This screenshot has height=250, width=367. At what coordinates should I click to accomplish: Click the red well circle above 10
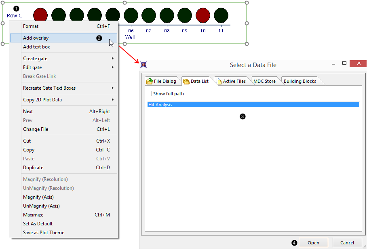pos(203,15)
